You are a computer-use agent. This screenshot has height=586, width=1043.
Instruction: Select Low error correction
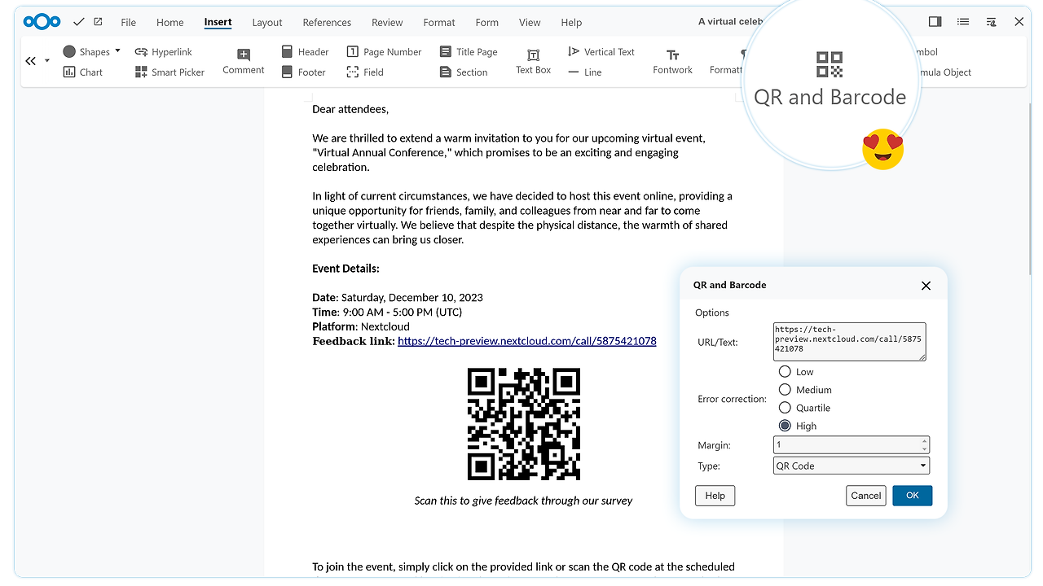[786, 371]
